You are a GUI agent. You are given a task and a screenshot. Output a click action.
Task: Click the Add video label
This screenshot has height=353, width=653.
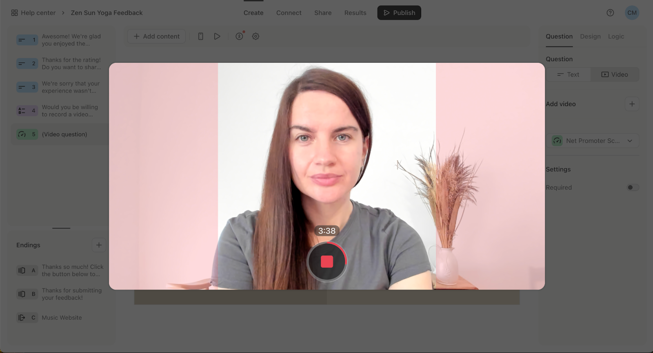(561, 104)
